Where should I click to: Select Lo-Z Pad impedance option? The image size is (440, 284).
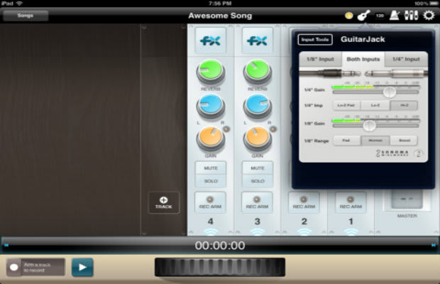(346, 105)
